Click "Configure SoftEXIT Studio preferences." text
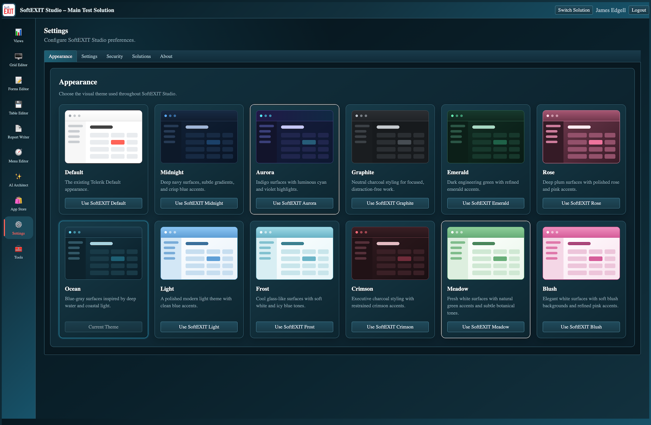 point(90,40)
